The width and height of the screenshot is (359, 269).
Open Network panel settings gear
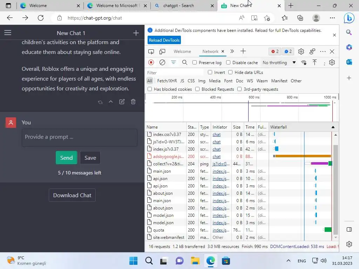(332, 62)
